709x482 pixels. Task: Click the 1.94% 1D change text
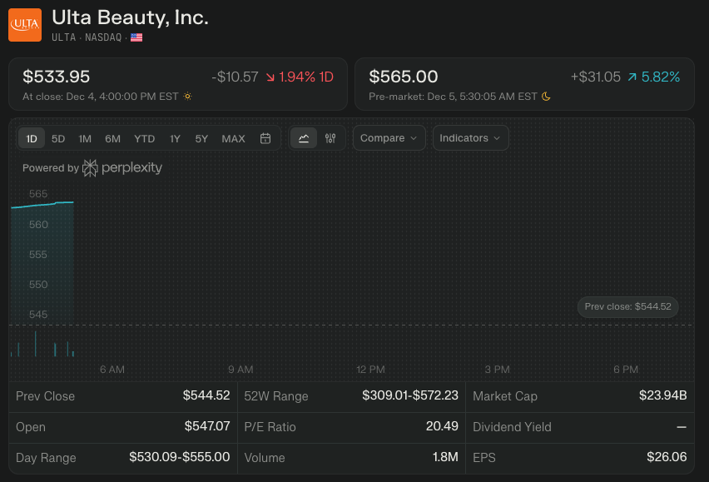tap(306, 77)
